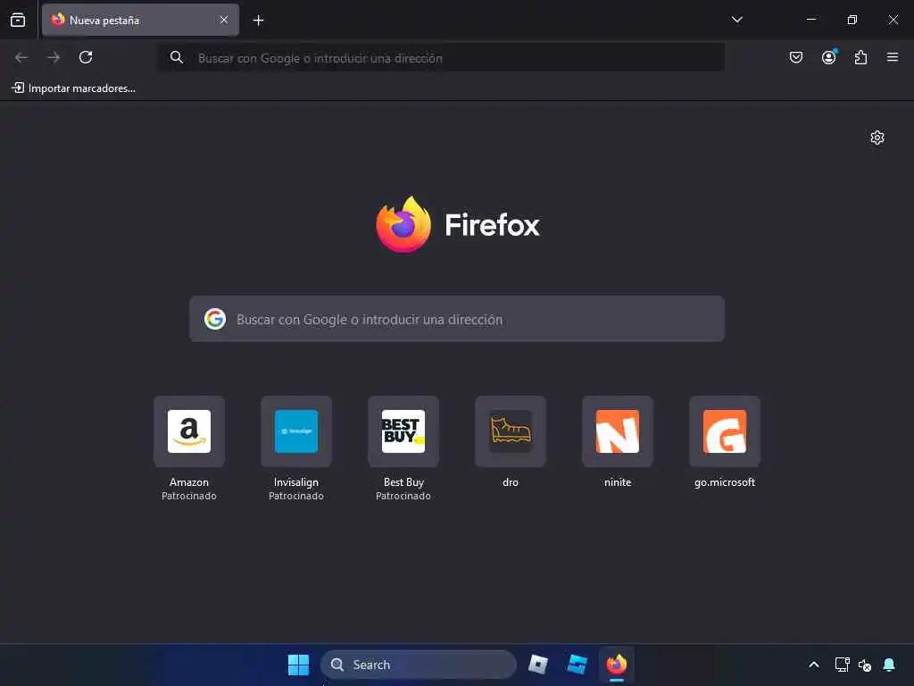Reload the current page
Screen dimensions: 914x686
pyautogui.click(x=86, y=57)
